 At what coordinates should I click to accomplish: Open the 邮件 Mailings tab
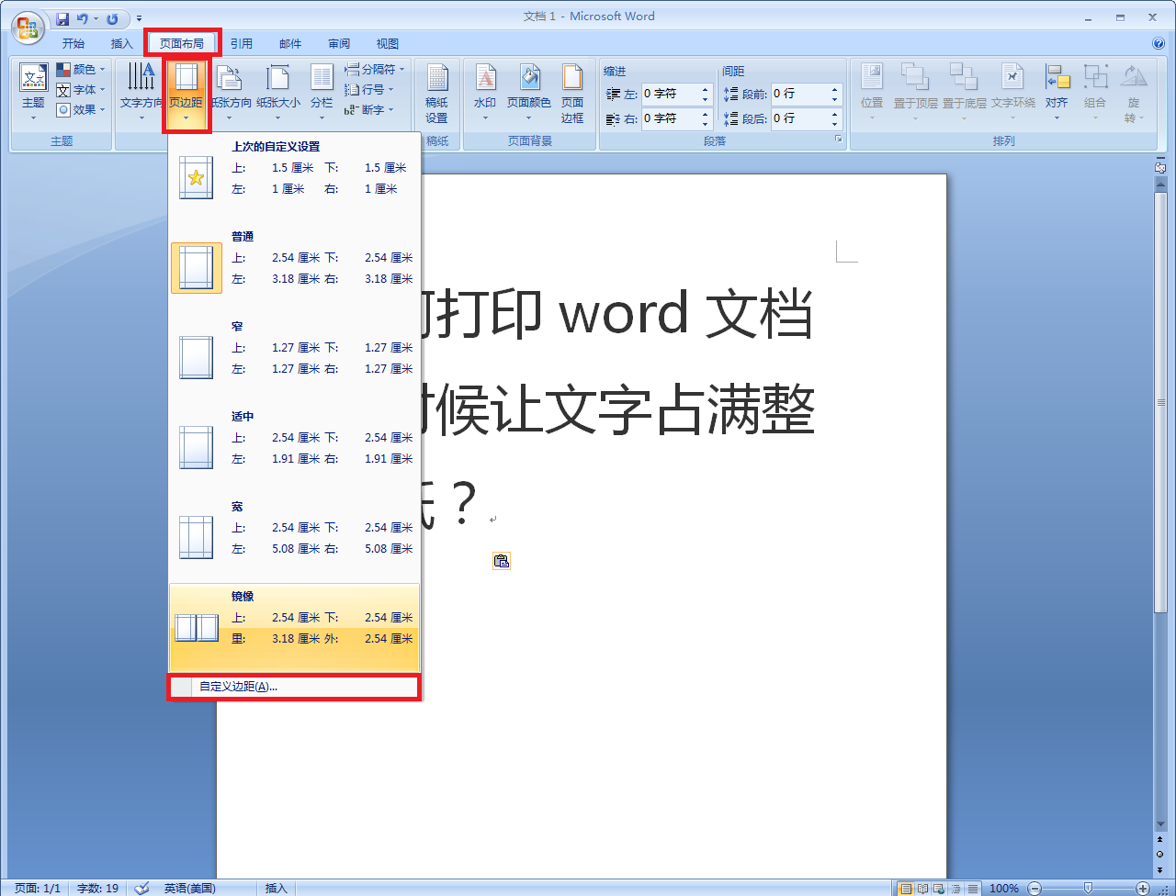click(290, 43)
